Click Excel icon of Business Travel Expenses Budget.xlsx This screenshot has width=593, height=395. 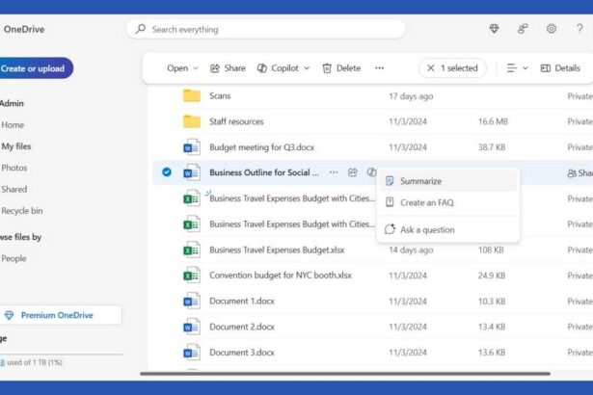[x=192, y=250]
